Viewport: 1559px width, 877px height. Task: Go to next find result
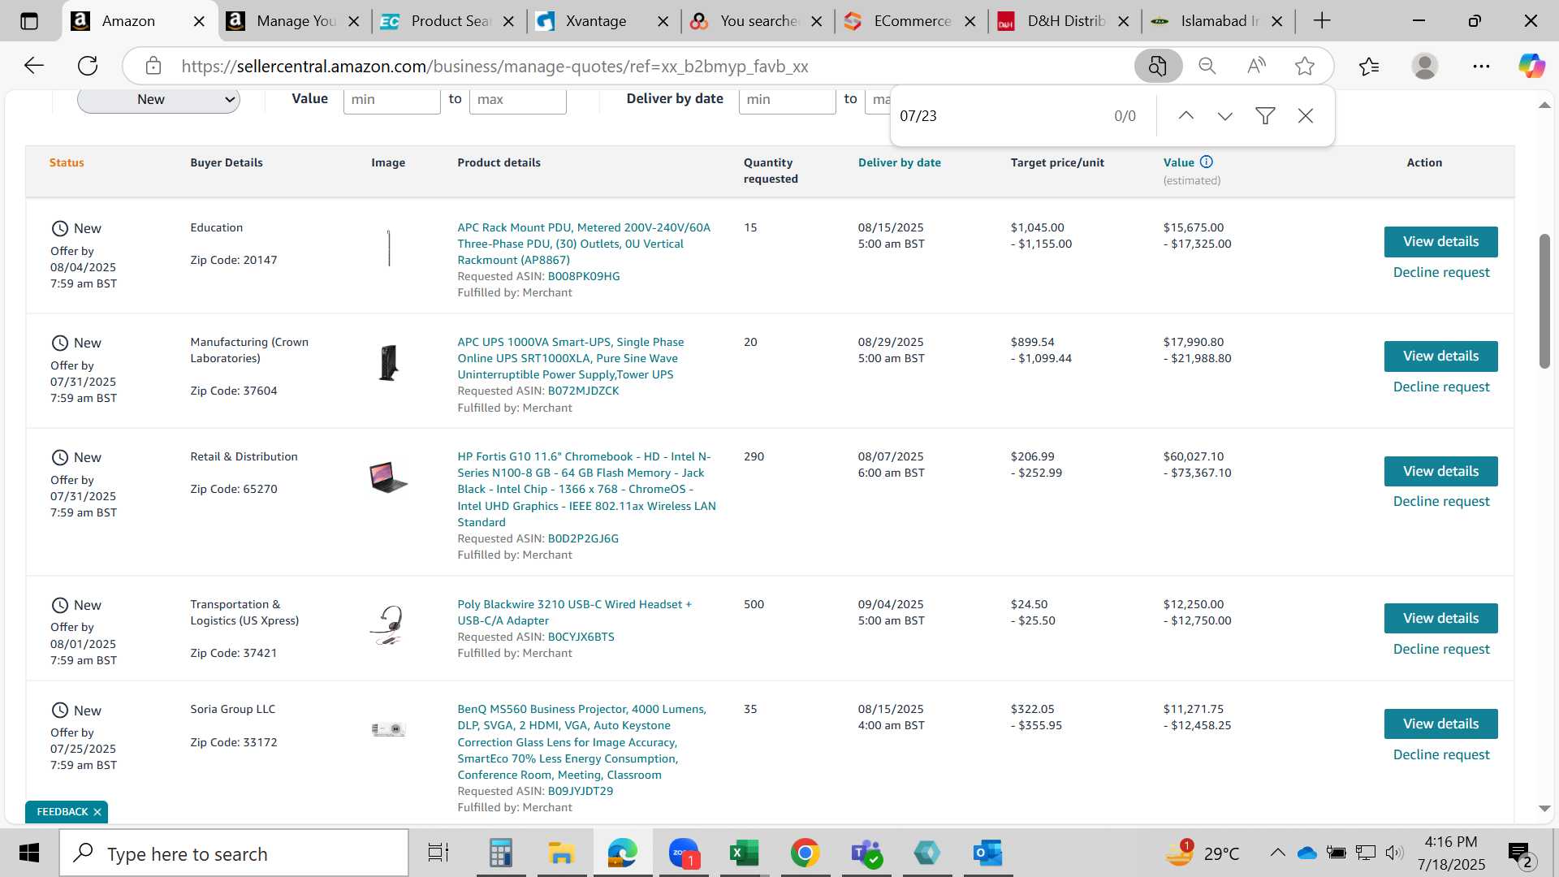click(1225, 116)
